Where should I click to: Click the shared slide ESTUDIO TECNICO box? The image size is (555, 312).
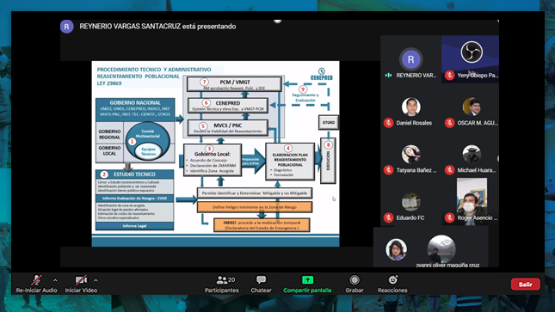pyautogui.click(x=134, y=174)
